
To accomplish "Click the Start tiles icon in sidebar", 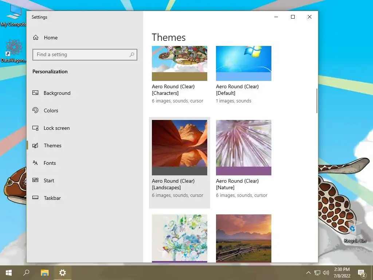I will tap(35, 180).
